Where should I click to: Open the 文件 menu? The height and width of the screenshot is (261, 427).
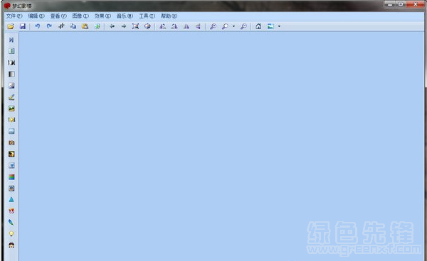click(14, 16)
